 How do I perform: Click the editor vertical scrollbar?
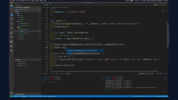[168, 35]
